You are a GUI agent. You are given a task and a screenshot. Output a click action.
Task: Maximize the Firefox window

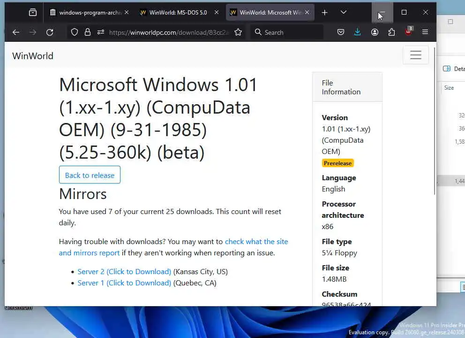(x=404, y=12)
